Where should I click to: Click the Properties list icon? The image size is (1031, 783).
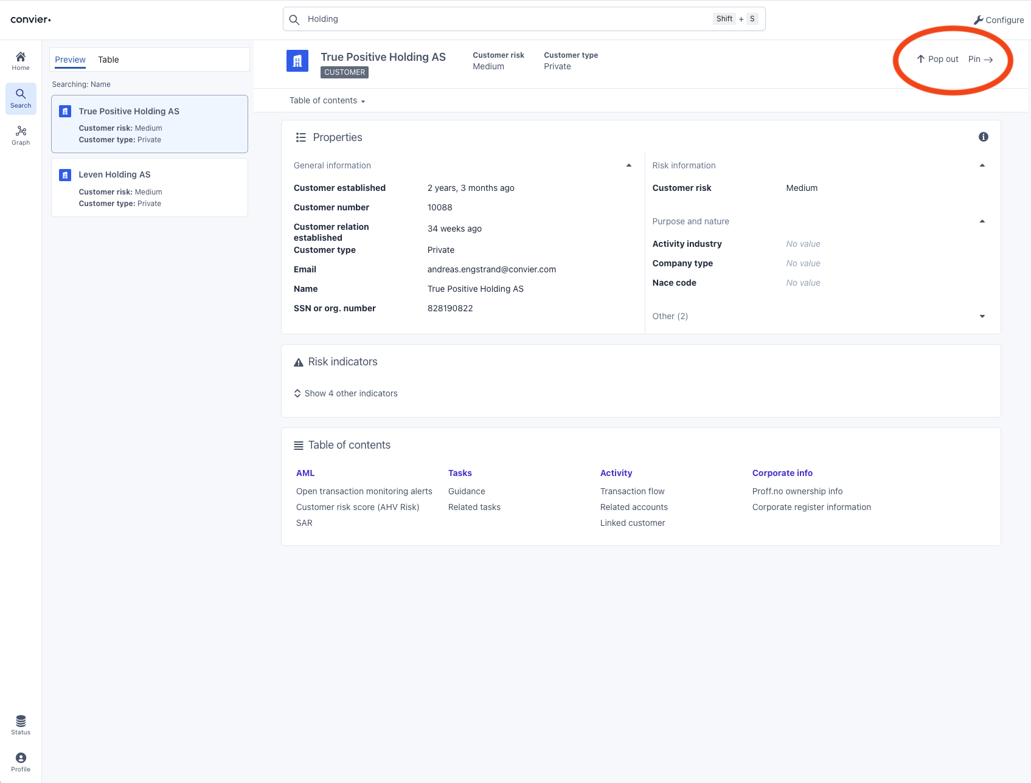click(x=300, y=137)
